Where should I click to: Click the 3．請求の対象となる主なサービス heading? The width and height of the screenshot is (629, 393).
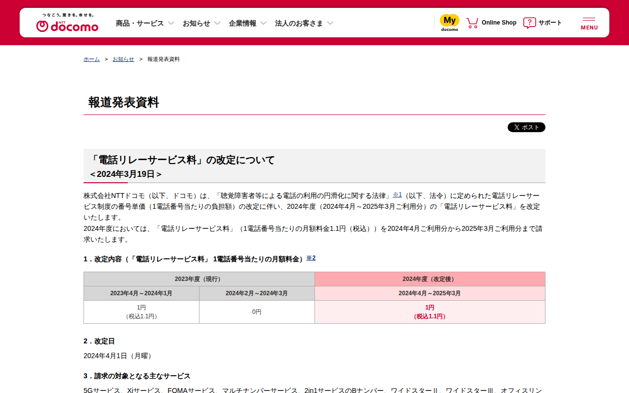click(137, 376)
